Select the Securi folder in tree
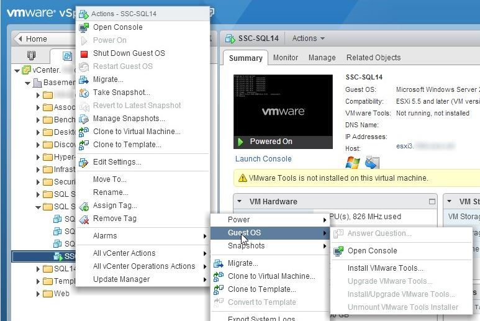This screenshot has height=321, width=480. point(60,182)
